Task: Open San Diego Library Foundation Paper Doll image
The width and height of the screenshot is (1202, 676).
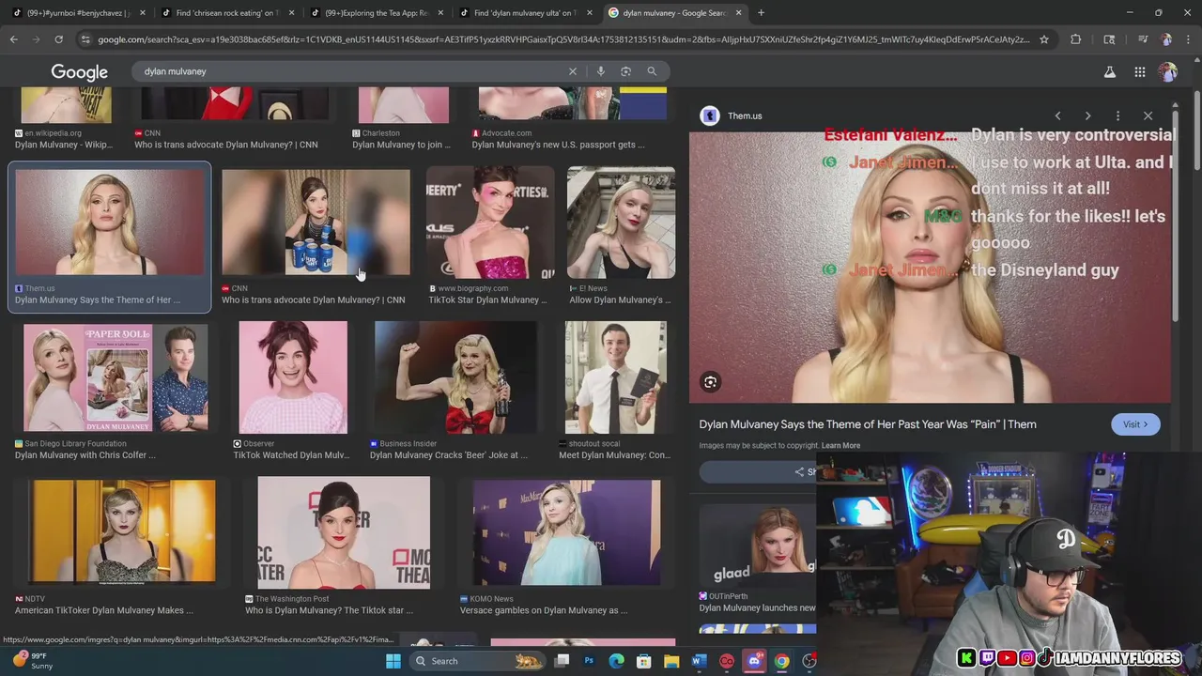Action: pos(116,377)
